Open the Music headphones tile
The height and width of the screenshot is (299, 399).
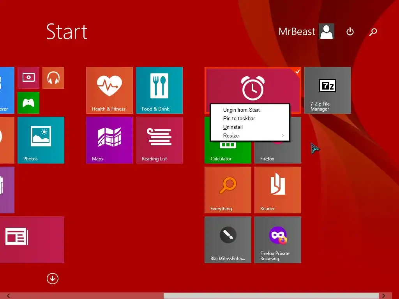tap(53, 78)
